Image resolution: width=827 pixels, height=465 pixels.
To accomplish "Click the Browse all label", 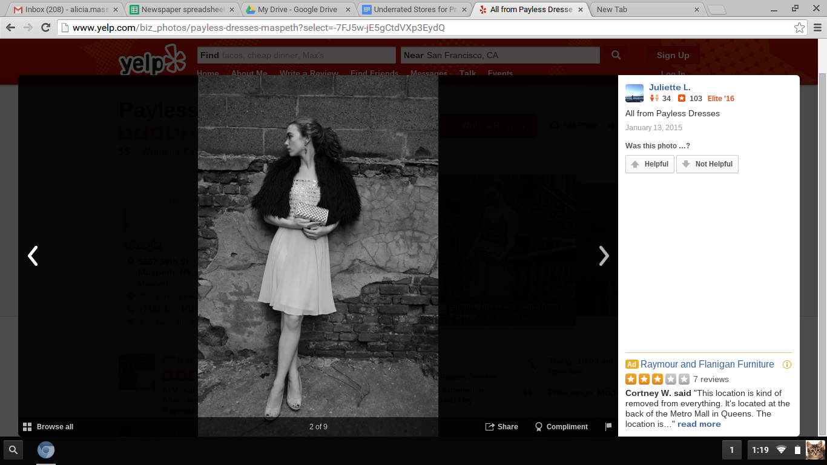I will click(x=55, y=427).
